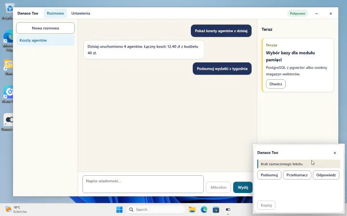Click reply 'Dzisiaj uruchomiono 4 agentów'
Screen dimensions: 347x216
pos(144,50)
